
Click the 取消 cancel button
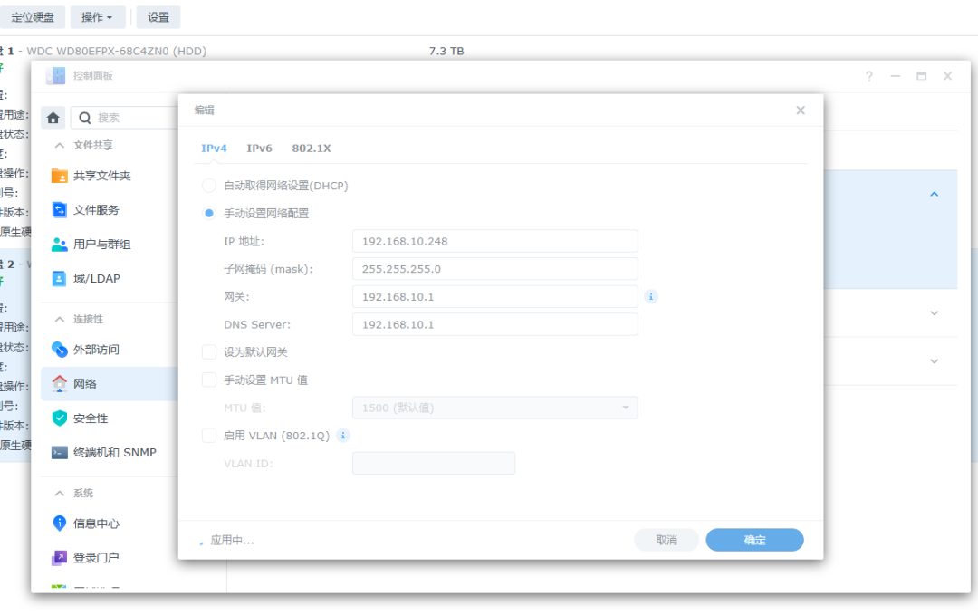point(666,540)
